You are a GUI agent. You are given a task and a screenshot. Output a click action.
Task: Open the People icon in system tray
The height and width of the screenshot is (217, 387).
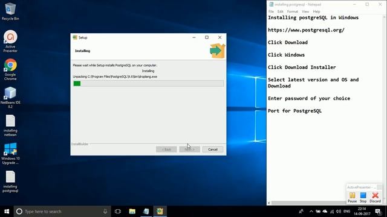coord(301,212)
